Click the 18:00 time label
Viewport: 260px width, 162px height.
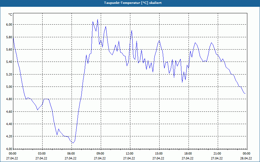pos(188,154)
